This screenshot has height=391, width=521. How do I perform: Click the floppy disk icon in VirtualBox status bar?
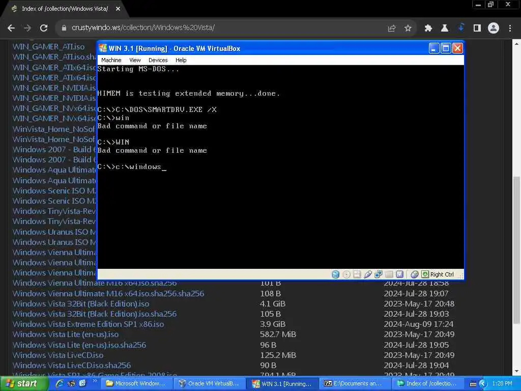tap(357, 274)
